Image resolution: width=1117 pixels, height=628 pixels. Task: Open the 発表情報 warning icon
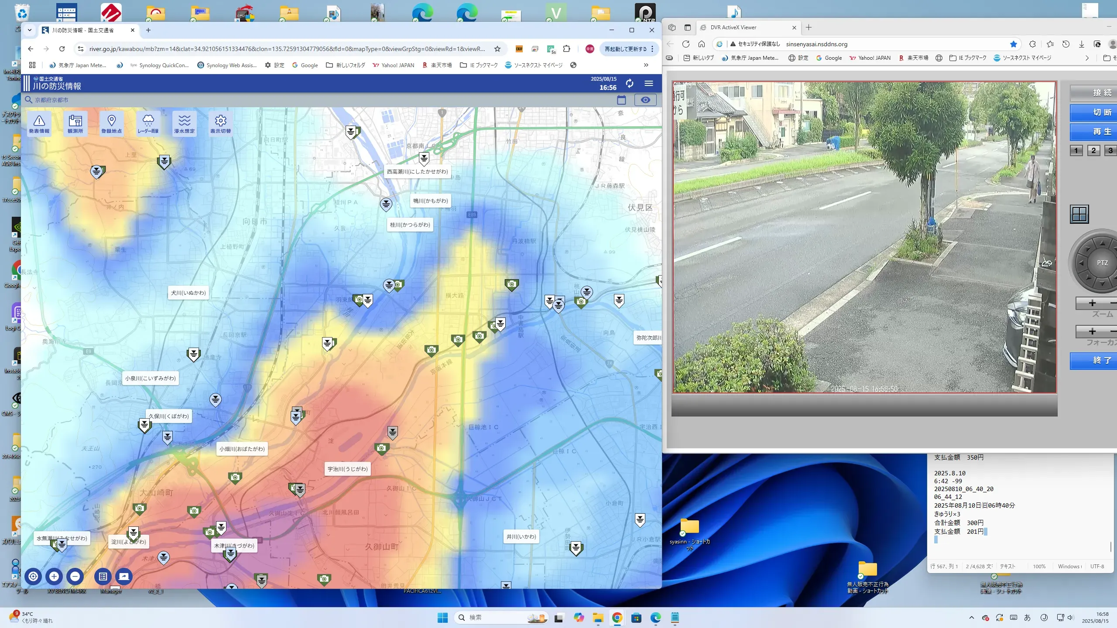tap(39, 123)
